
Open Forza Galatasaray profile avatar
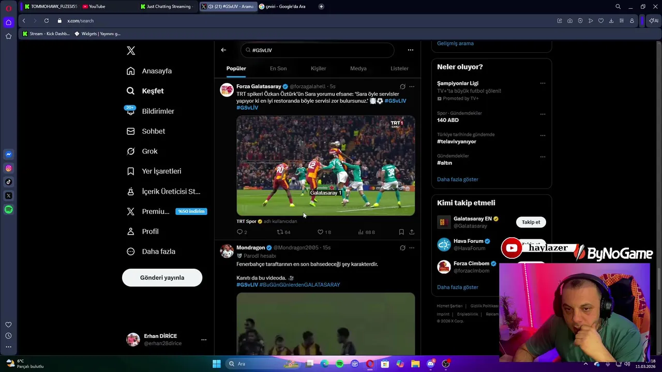pyautogui.click(x=227, y=90)
